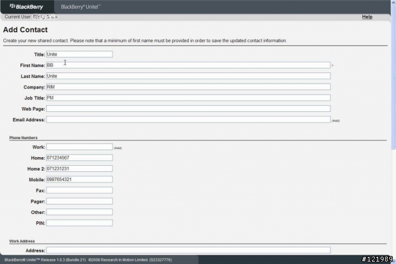Click the Work phone number field
396x264 pixels.
79,147
